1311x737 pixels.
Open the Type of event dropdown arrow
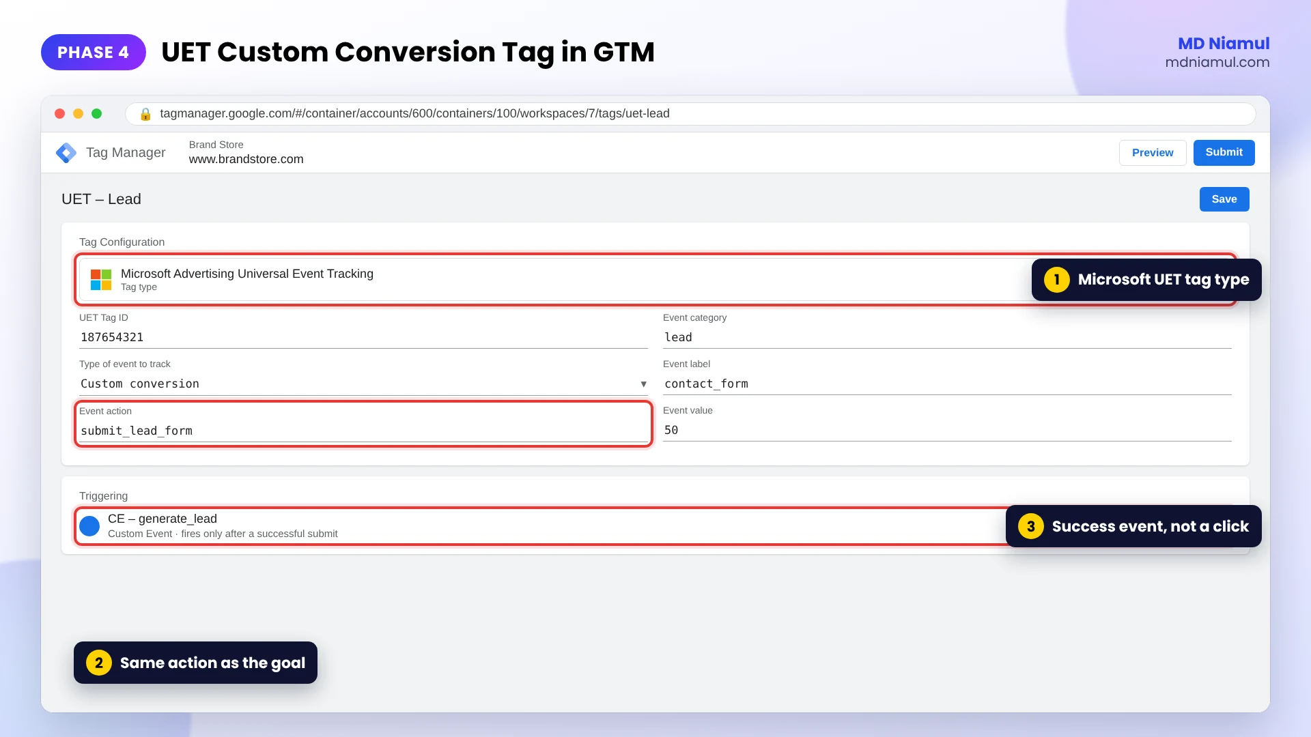(643, 384)
